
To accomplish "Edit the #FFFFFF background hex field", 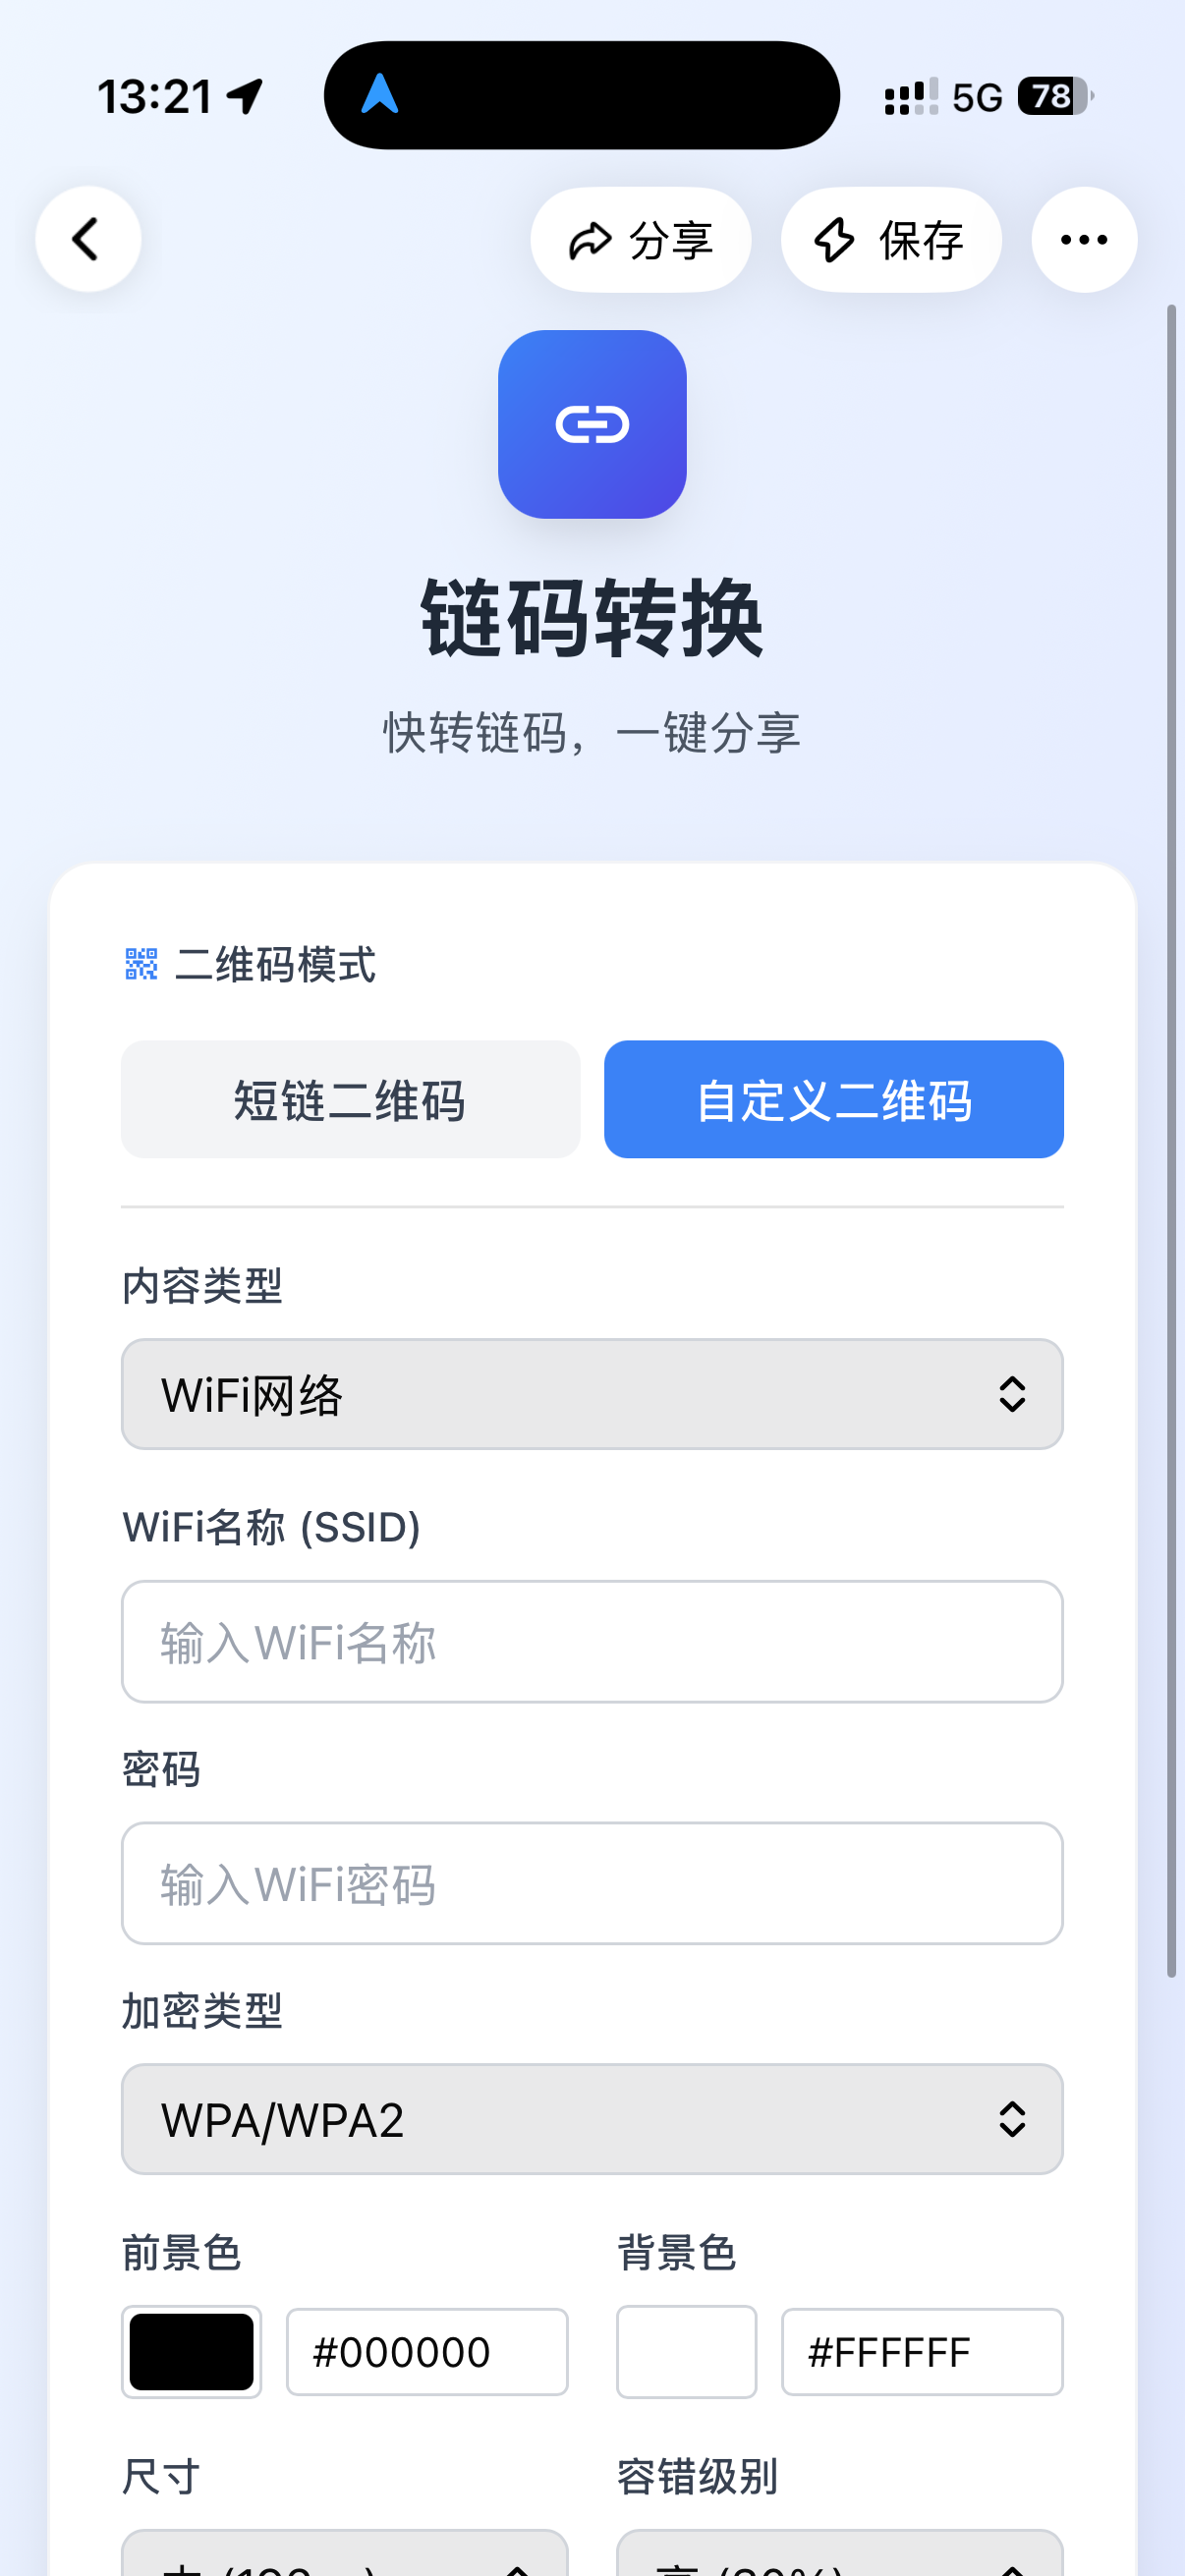I will tap(921, 2351).
